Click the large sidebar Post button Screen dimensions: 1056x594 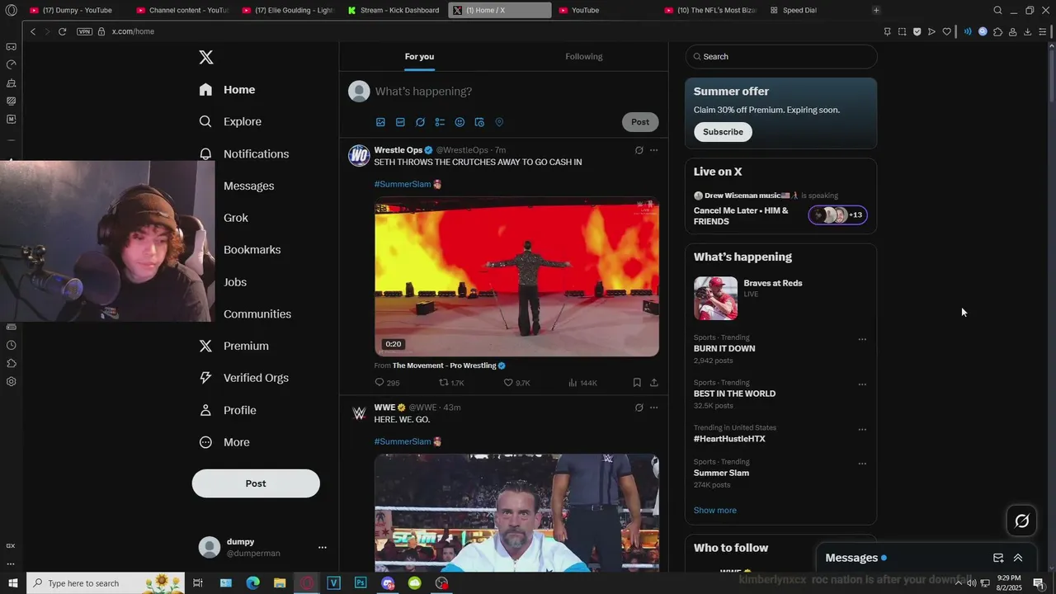256,483
